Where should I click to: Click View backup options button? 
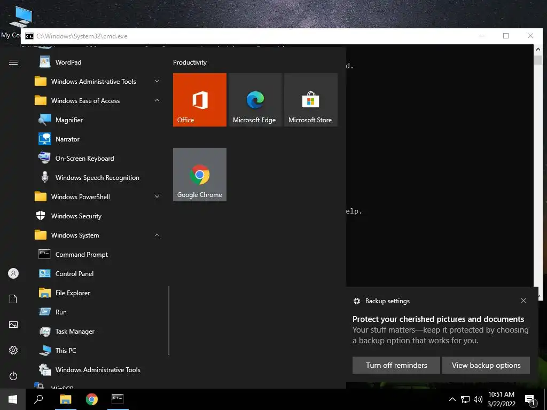486,365
